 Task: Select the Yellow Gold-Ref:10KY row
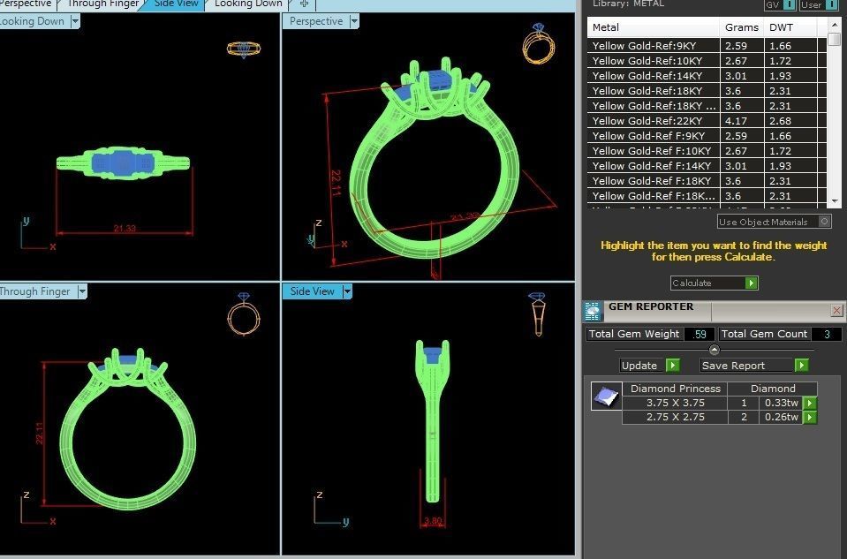coord(707,61)
